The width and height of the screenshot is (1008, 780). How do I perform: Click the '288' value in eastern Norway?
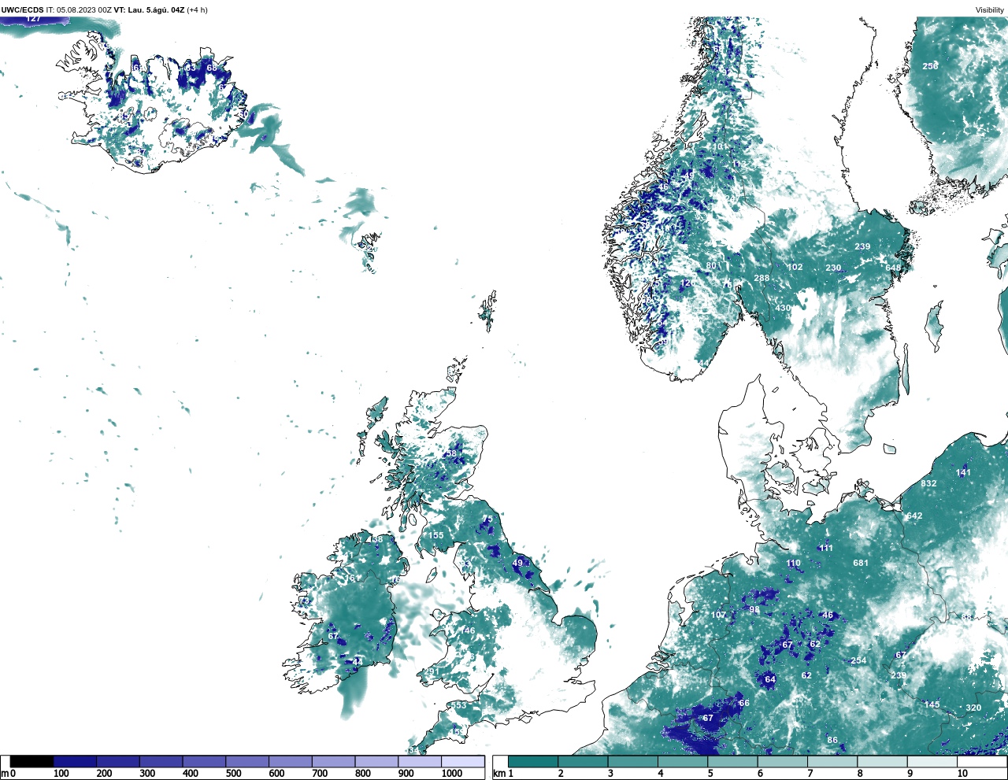pyautogui.click(x=762, y=278)
